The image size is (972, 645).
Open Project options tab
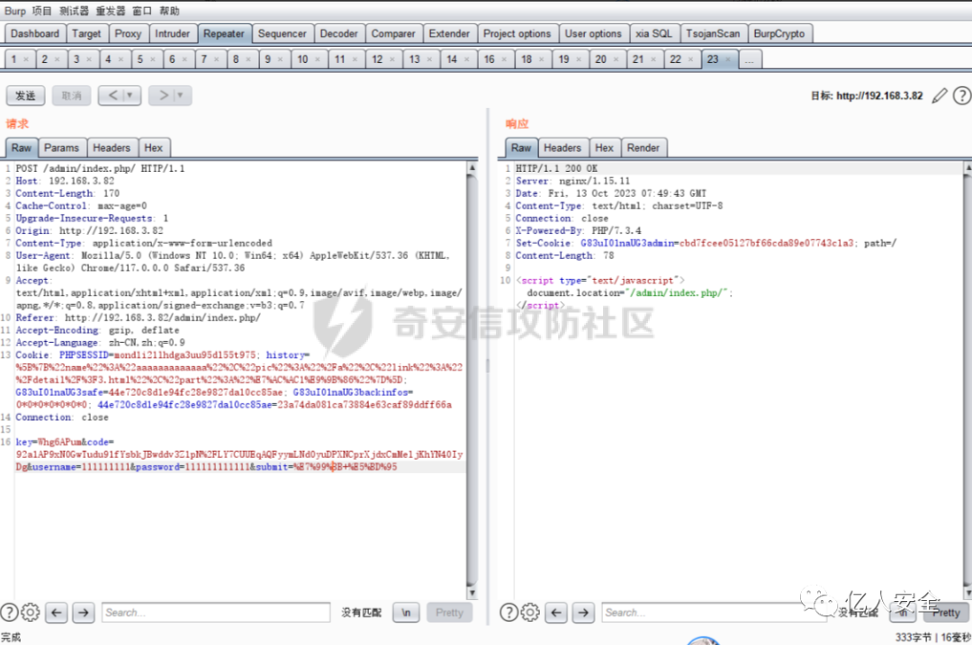[517, 33]
